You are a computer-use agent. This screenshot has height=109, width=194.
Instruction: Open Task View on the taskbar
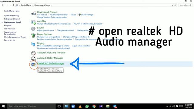tap(59, 106)
